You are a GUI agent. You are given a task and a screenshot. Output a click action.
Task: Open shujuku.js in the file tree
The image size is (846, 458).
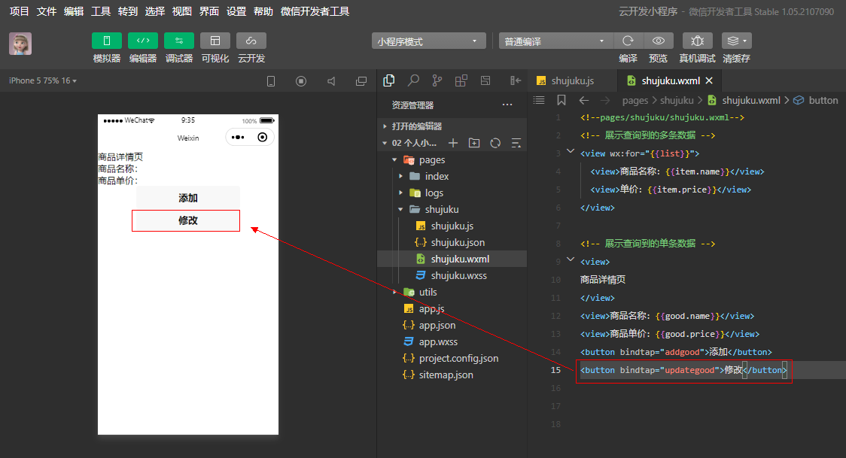452,226
